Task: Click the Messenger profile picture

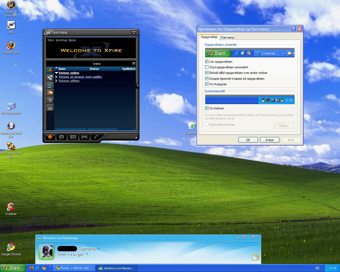Action: 46,251
